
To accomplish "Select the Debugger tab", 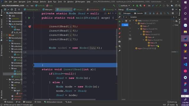I will [127, 13].
